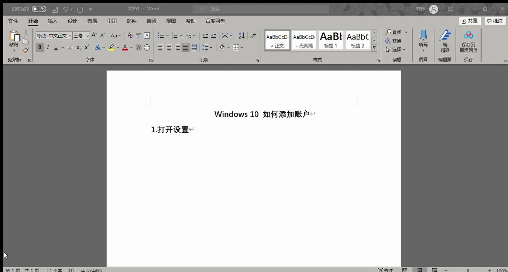Expand numbered list style dropdown arrow
This screenshot has height=272, width=508.
click(181, 36)
